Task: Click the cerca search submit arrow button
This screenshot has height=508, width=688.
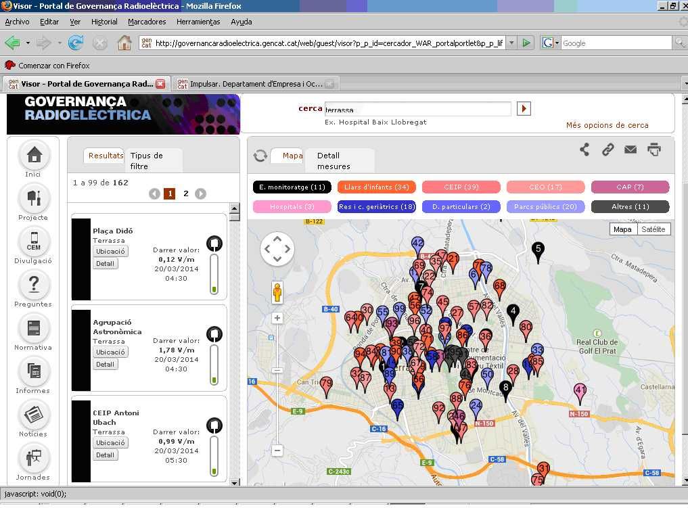Action: coord(524,108)
